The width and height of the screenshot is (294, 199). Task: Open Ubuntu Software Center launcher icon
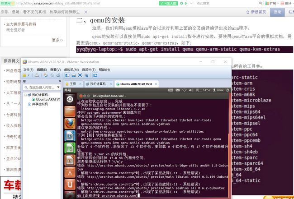[x=70, y=172]
